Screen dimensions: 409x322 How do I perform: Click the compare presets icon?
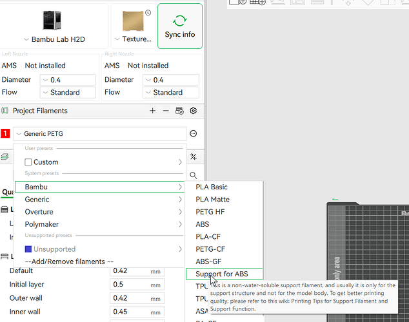(x=194, y=156)
